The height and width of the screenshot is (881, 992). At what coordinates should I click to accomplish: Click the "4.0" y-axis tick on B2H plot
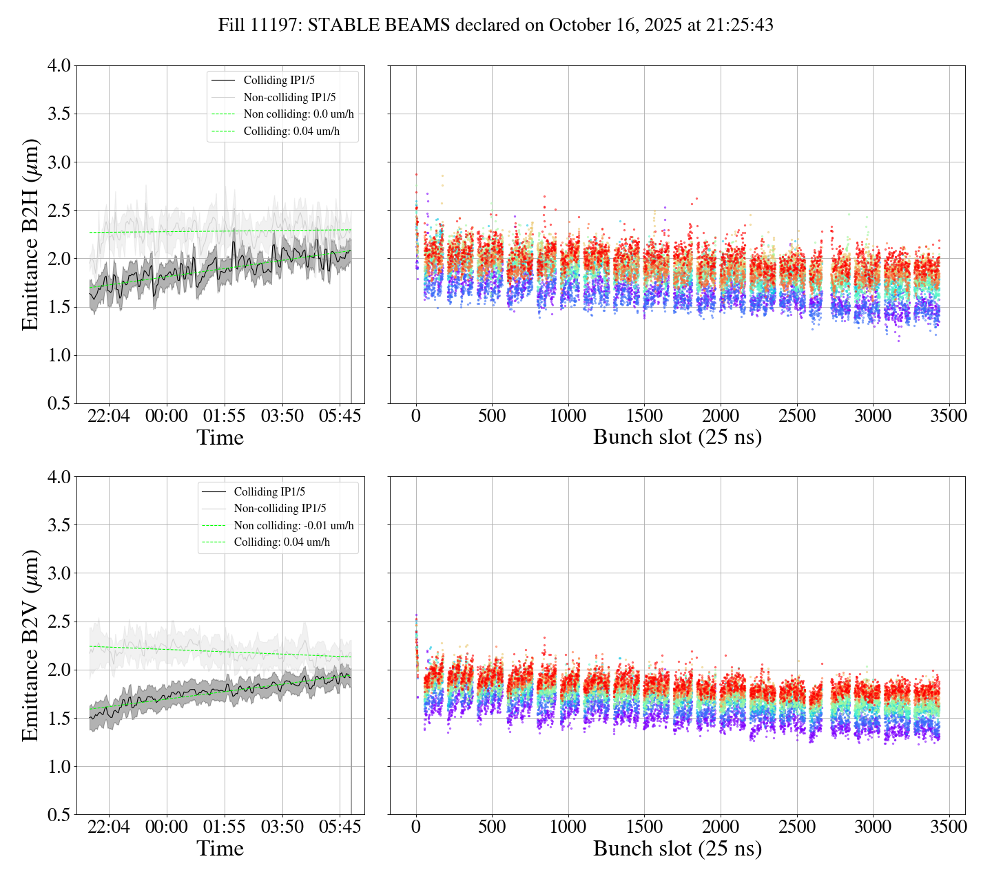pyautogui.click(x=59, y=66)
